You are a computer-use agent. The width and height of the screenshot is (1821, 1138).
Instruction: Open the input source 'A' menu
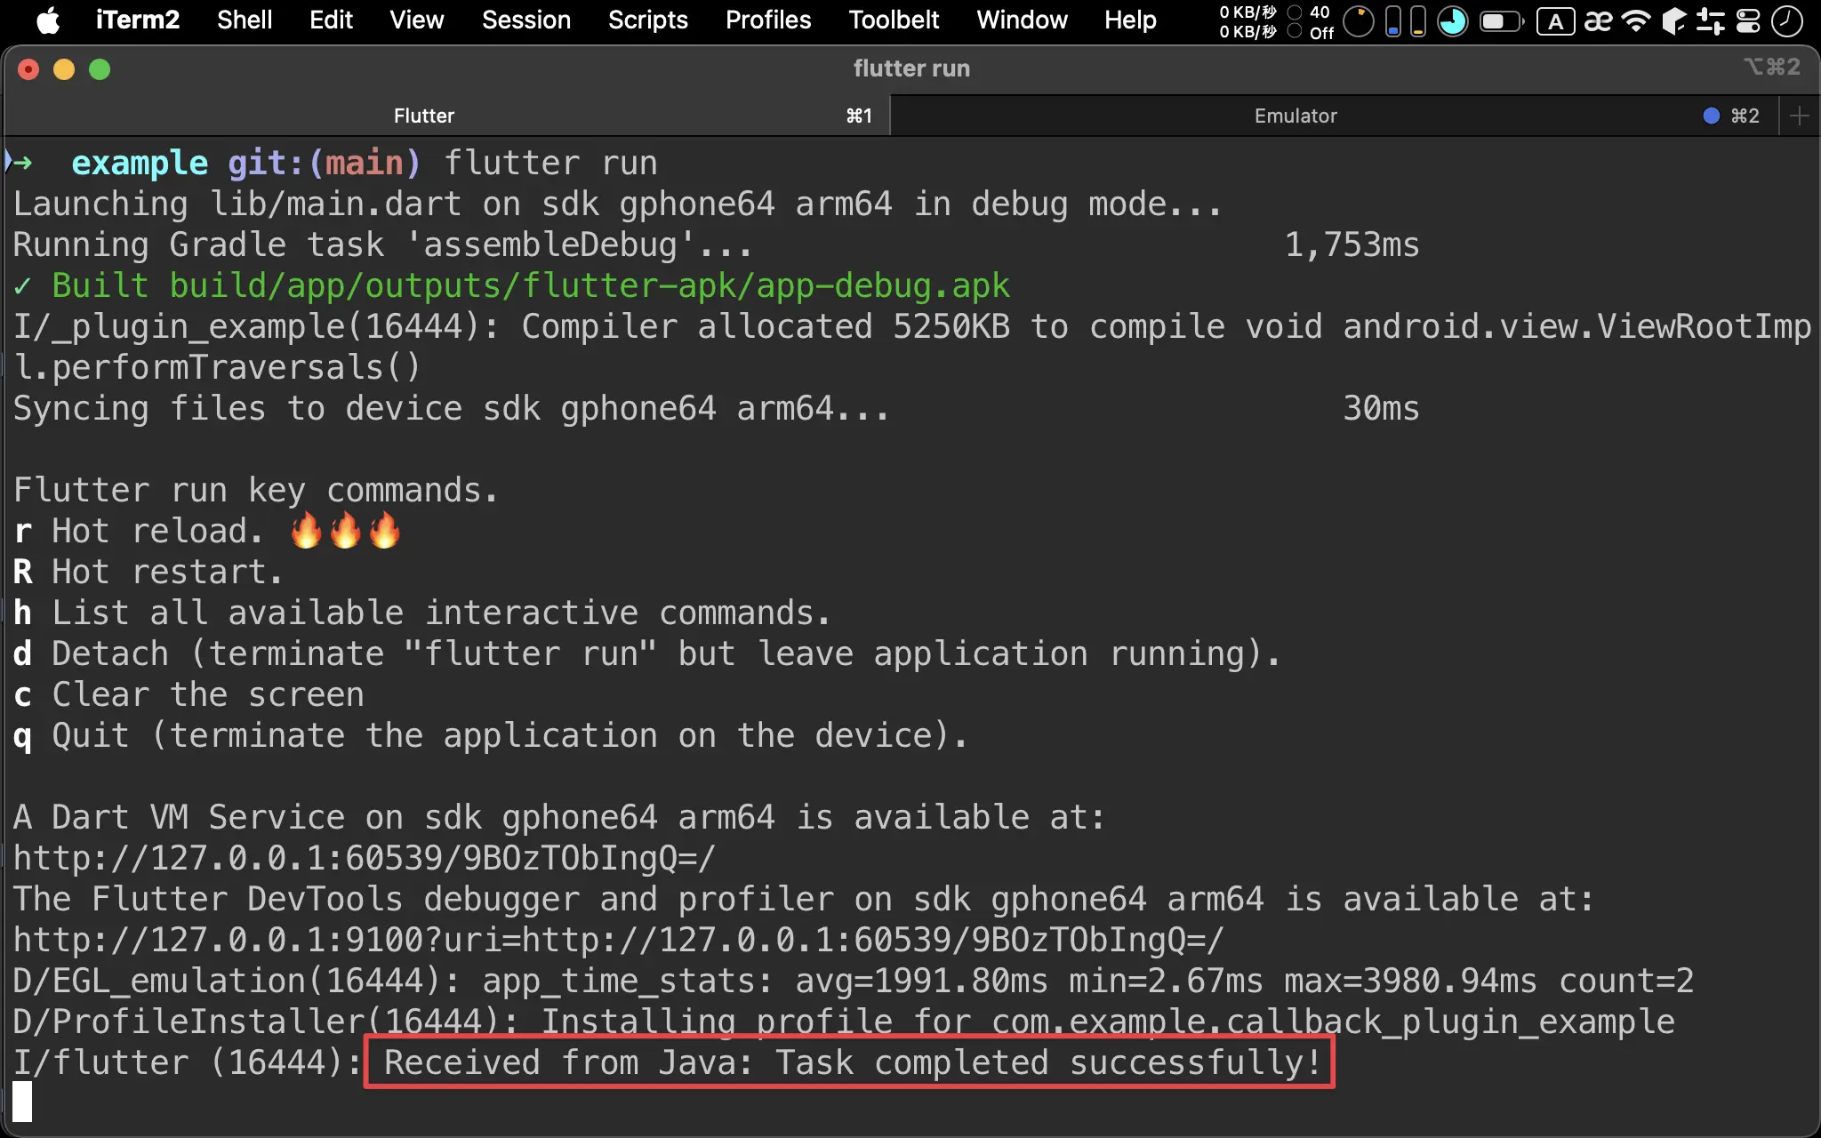(x=1556, y=21)
